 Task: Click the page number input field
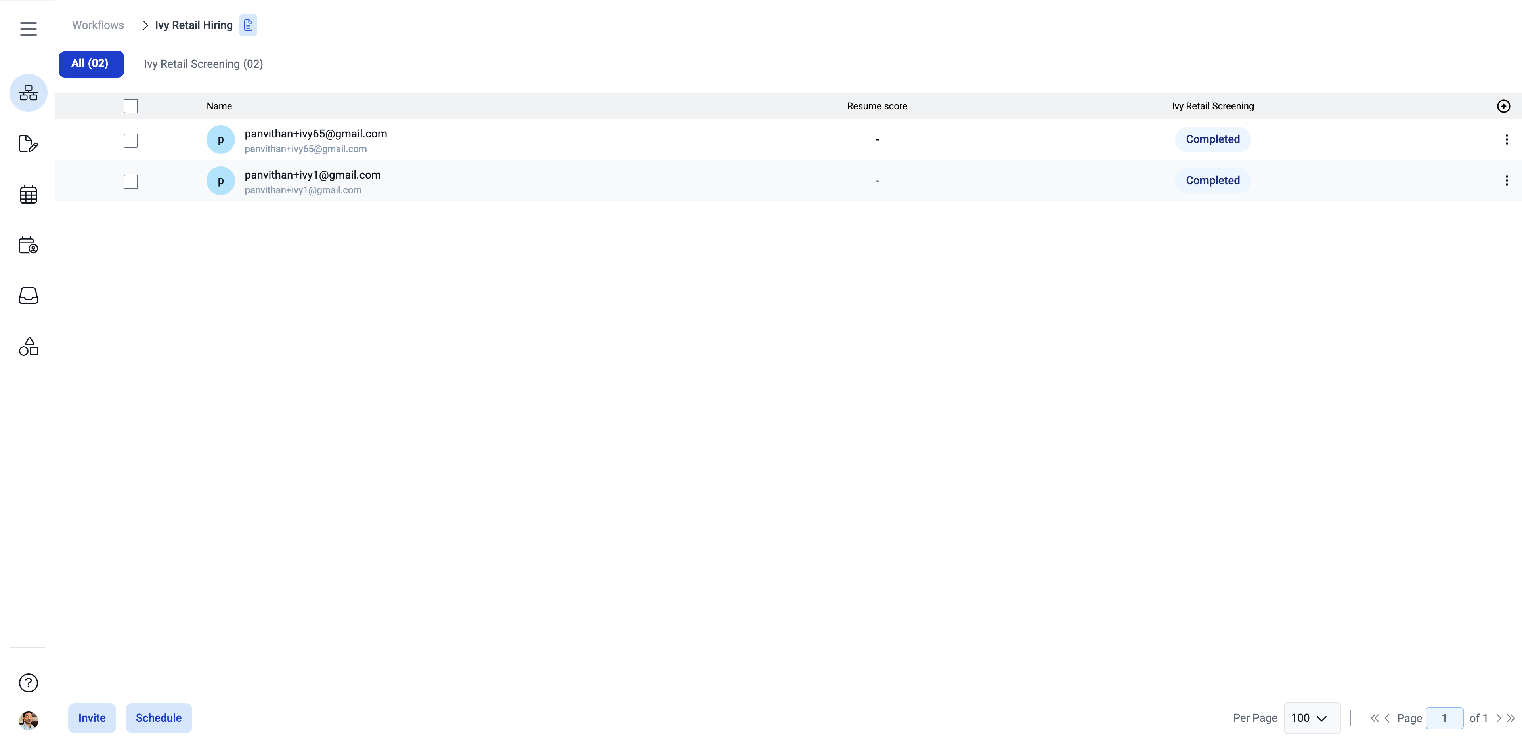[x=1444, y=718]
